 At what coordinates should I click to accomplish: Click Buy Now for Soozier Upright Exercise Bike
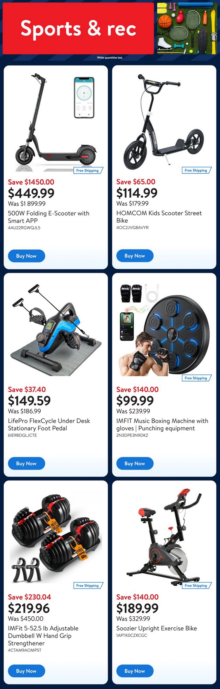pos(135,671)
